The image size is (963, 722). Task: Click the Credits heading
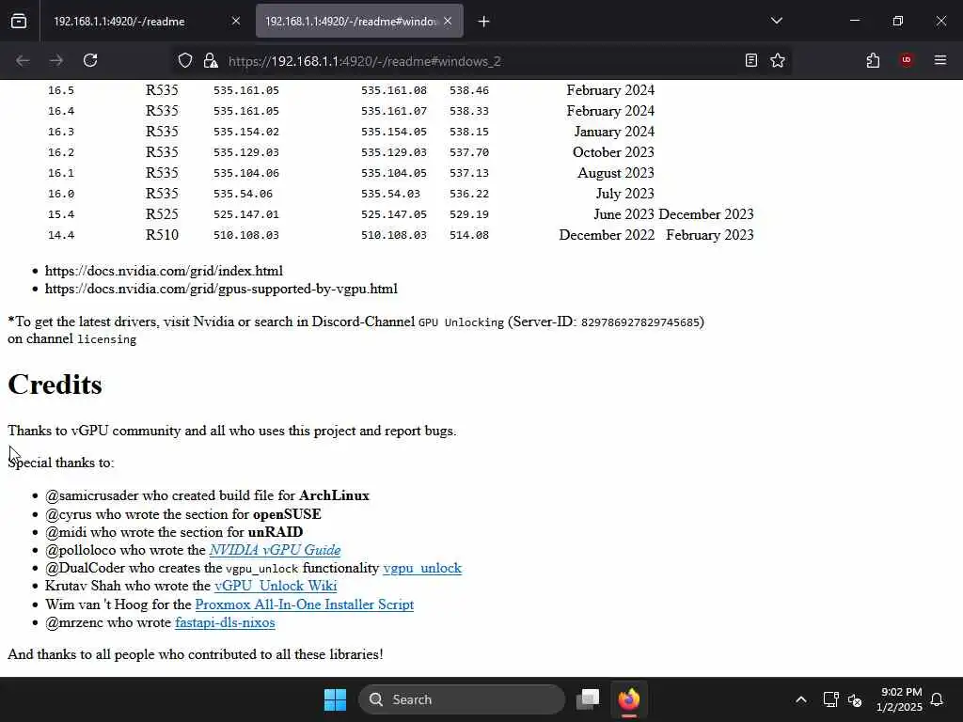(x=55, y=385)
